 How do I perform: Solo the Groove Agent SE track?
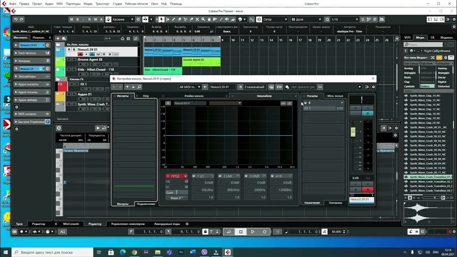point(74,60)
